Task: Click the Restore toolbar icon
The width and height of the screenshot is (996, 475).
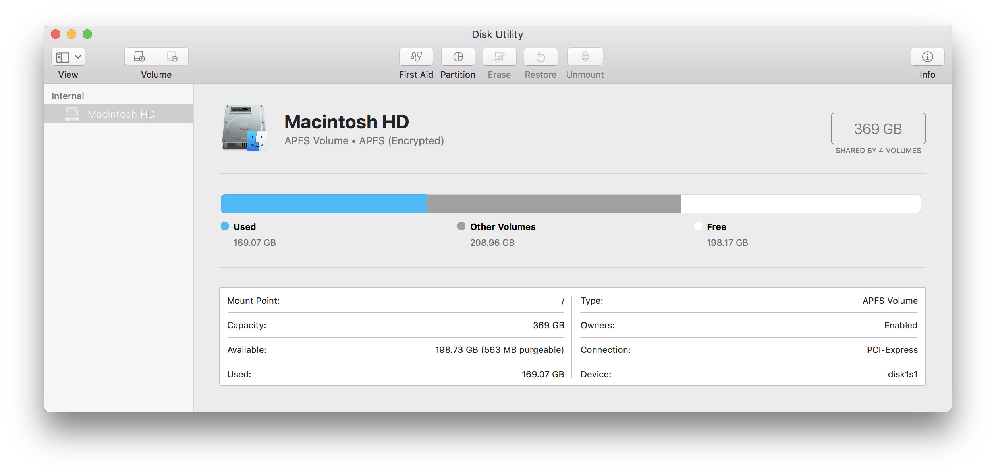Action: (540, 57)
